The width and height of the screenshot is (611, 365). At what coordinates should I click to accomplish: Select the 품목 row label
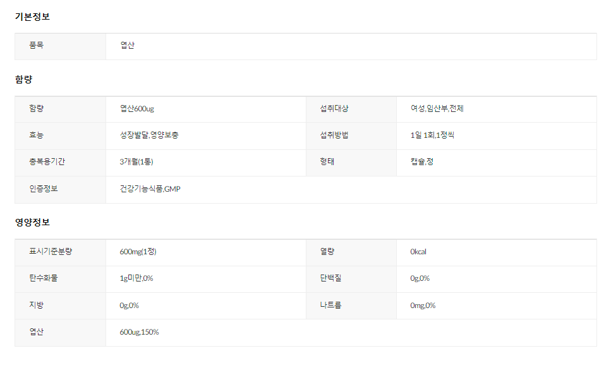[x=37, y=46]
